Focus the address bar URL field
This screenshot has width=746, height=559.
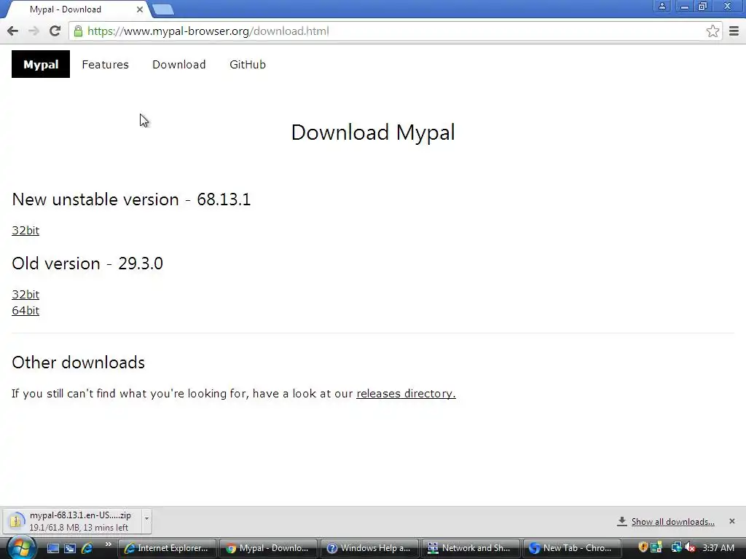pos(395,31)
